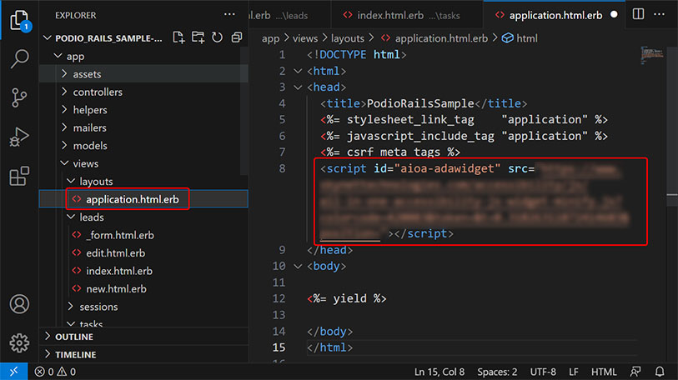This screenshot has width=678, height=380.
Task: Expand the OUTLINE section
Action: pyautogui.click(x=73, y=337)
